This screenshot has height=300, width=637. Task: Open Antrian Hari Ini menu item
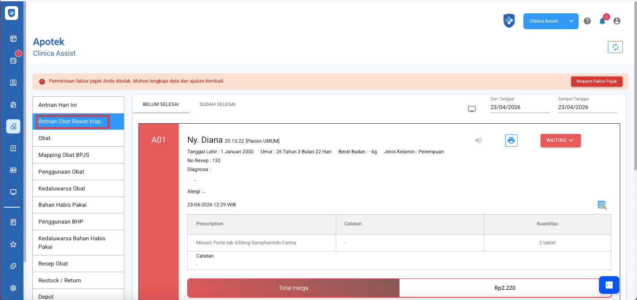pyautogui.click(x=78, y=105)
